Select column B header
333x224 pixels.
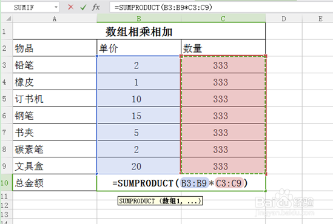point(139,19)
